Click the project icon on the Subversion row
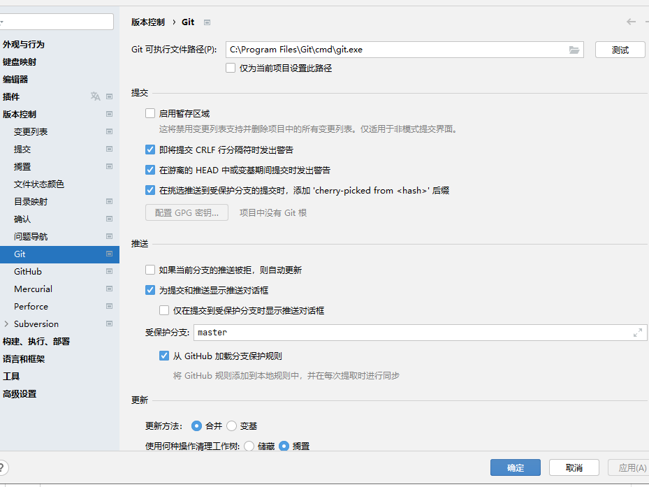 [109, 324]
